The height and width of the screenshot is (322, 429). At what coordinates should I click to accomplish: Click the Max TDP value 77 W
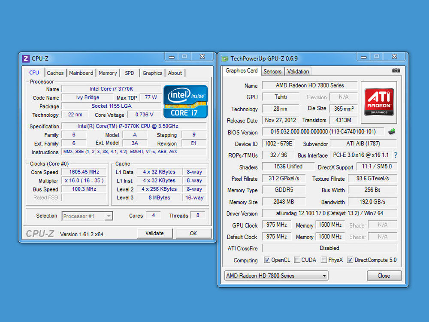[151, 97]
